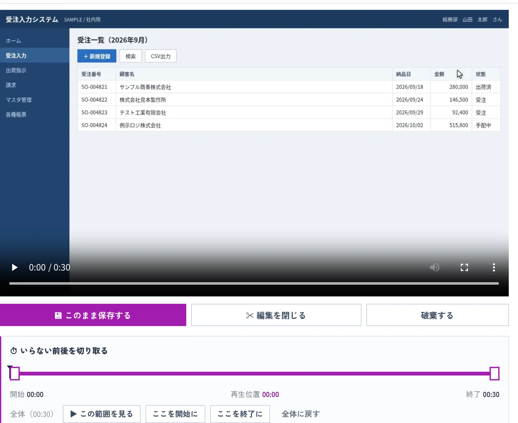Viewport: 518px width, 423px height.
Task: Set end point with ここを終了に
Action: pyautogui.click(x=240, y=414)
